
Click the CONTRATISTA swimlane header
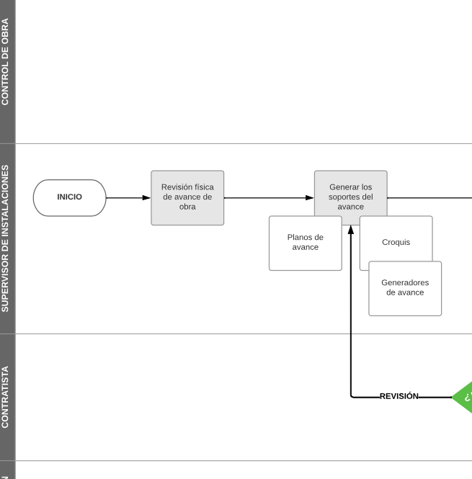tap(7, 397)
